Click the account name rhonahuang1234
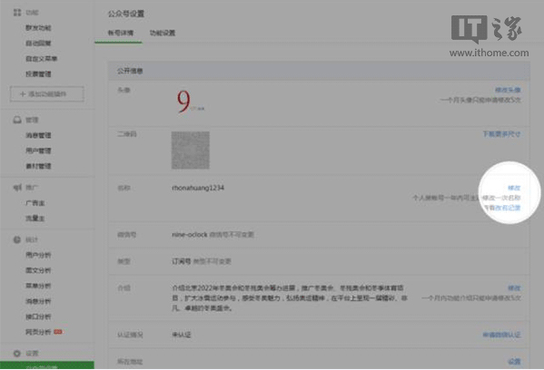This screenshot has width=544, height=370. (x=198, y=188)
